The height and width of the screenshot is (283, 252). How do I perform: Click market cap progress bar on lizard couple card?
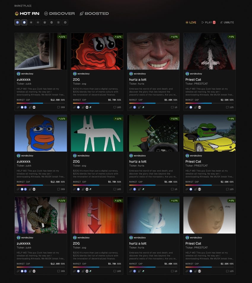pos(41,267)
